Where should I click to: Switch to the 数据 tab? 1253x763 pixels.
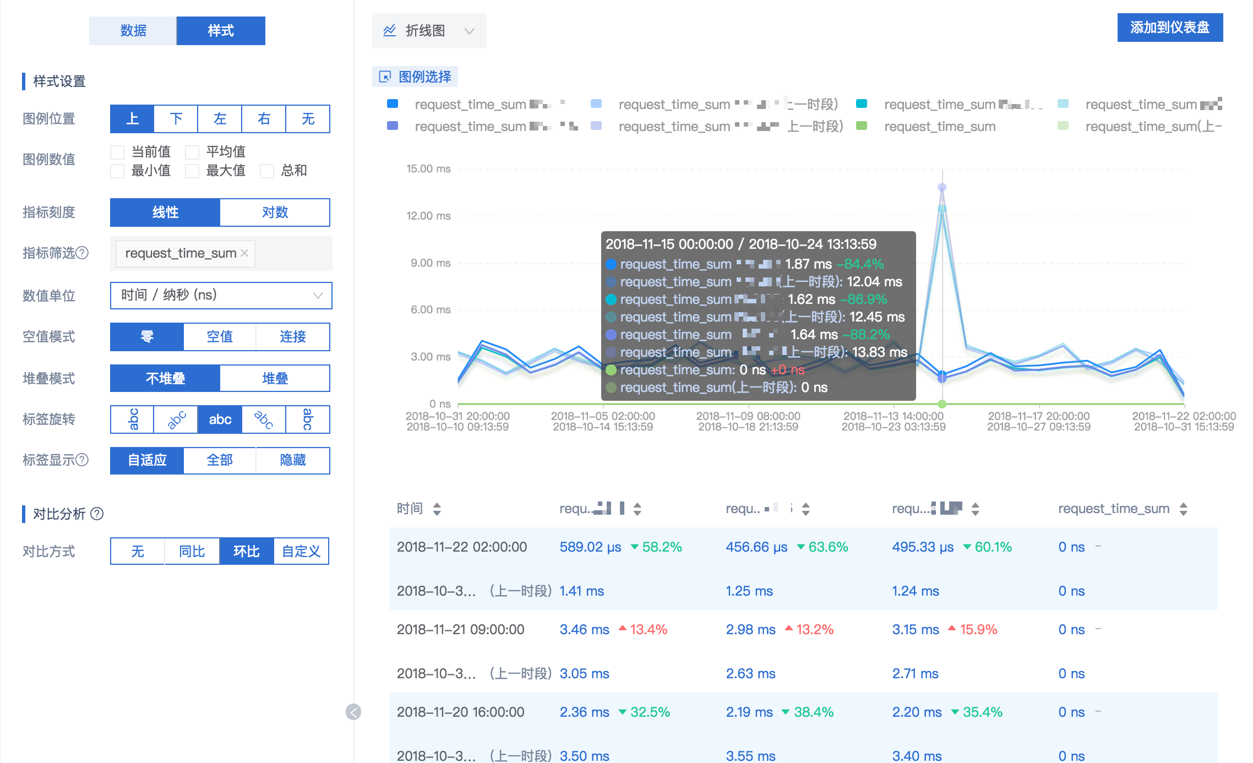click(x=133, y=31)
